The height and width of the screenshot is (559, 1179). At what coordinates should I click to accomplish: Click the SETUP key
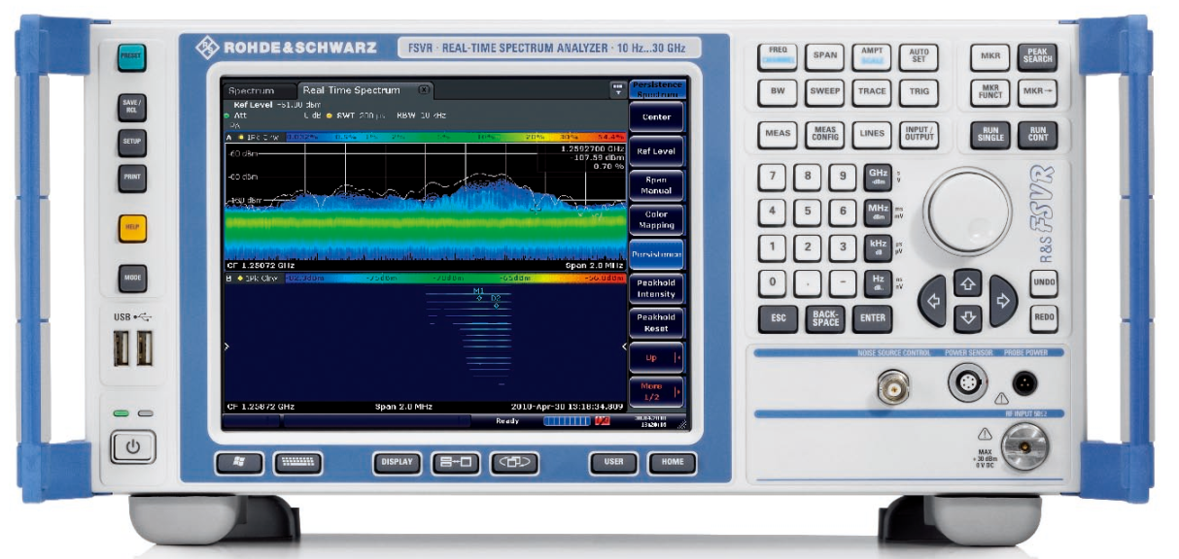pyautogui.click(x=132, y=142)
